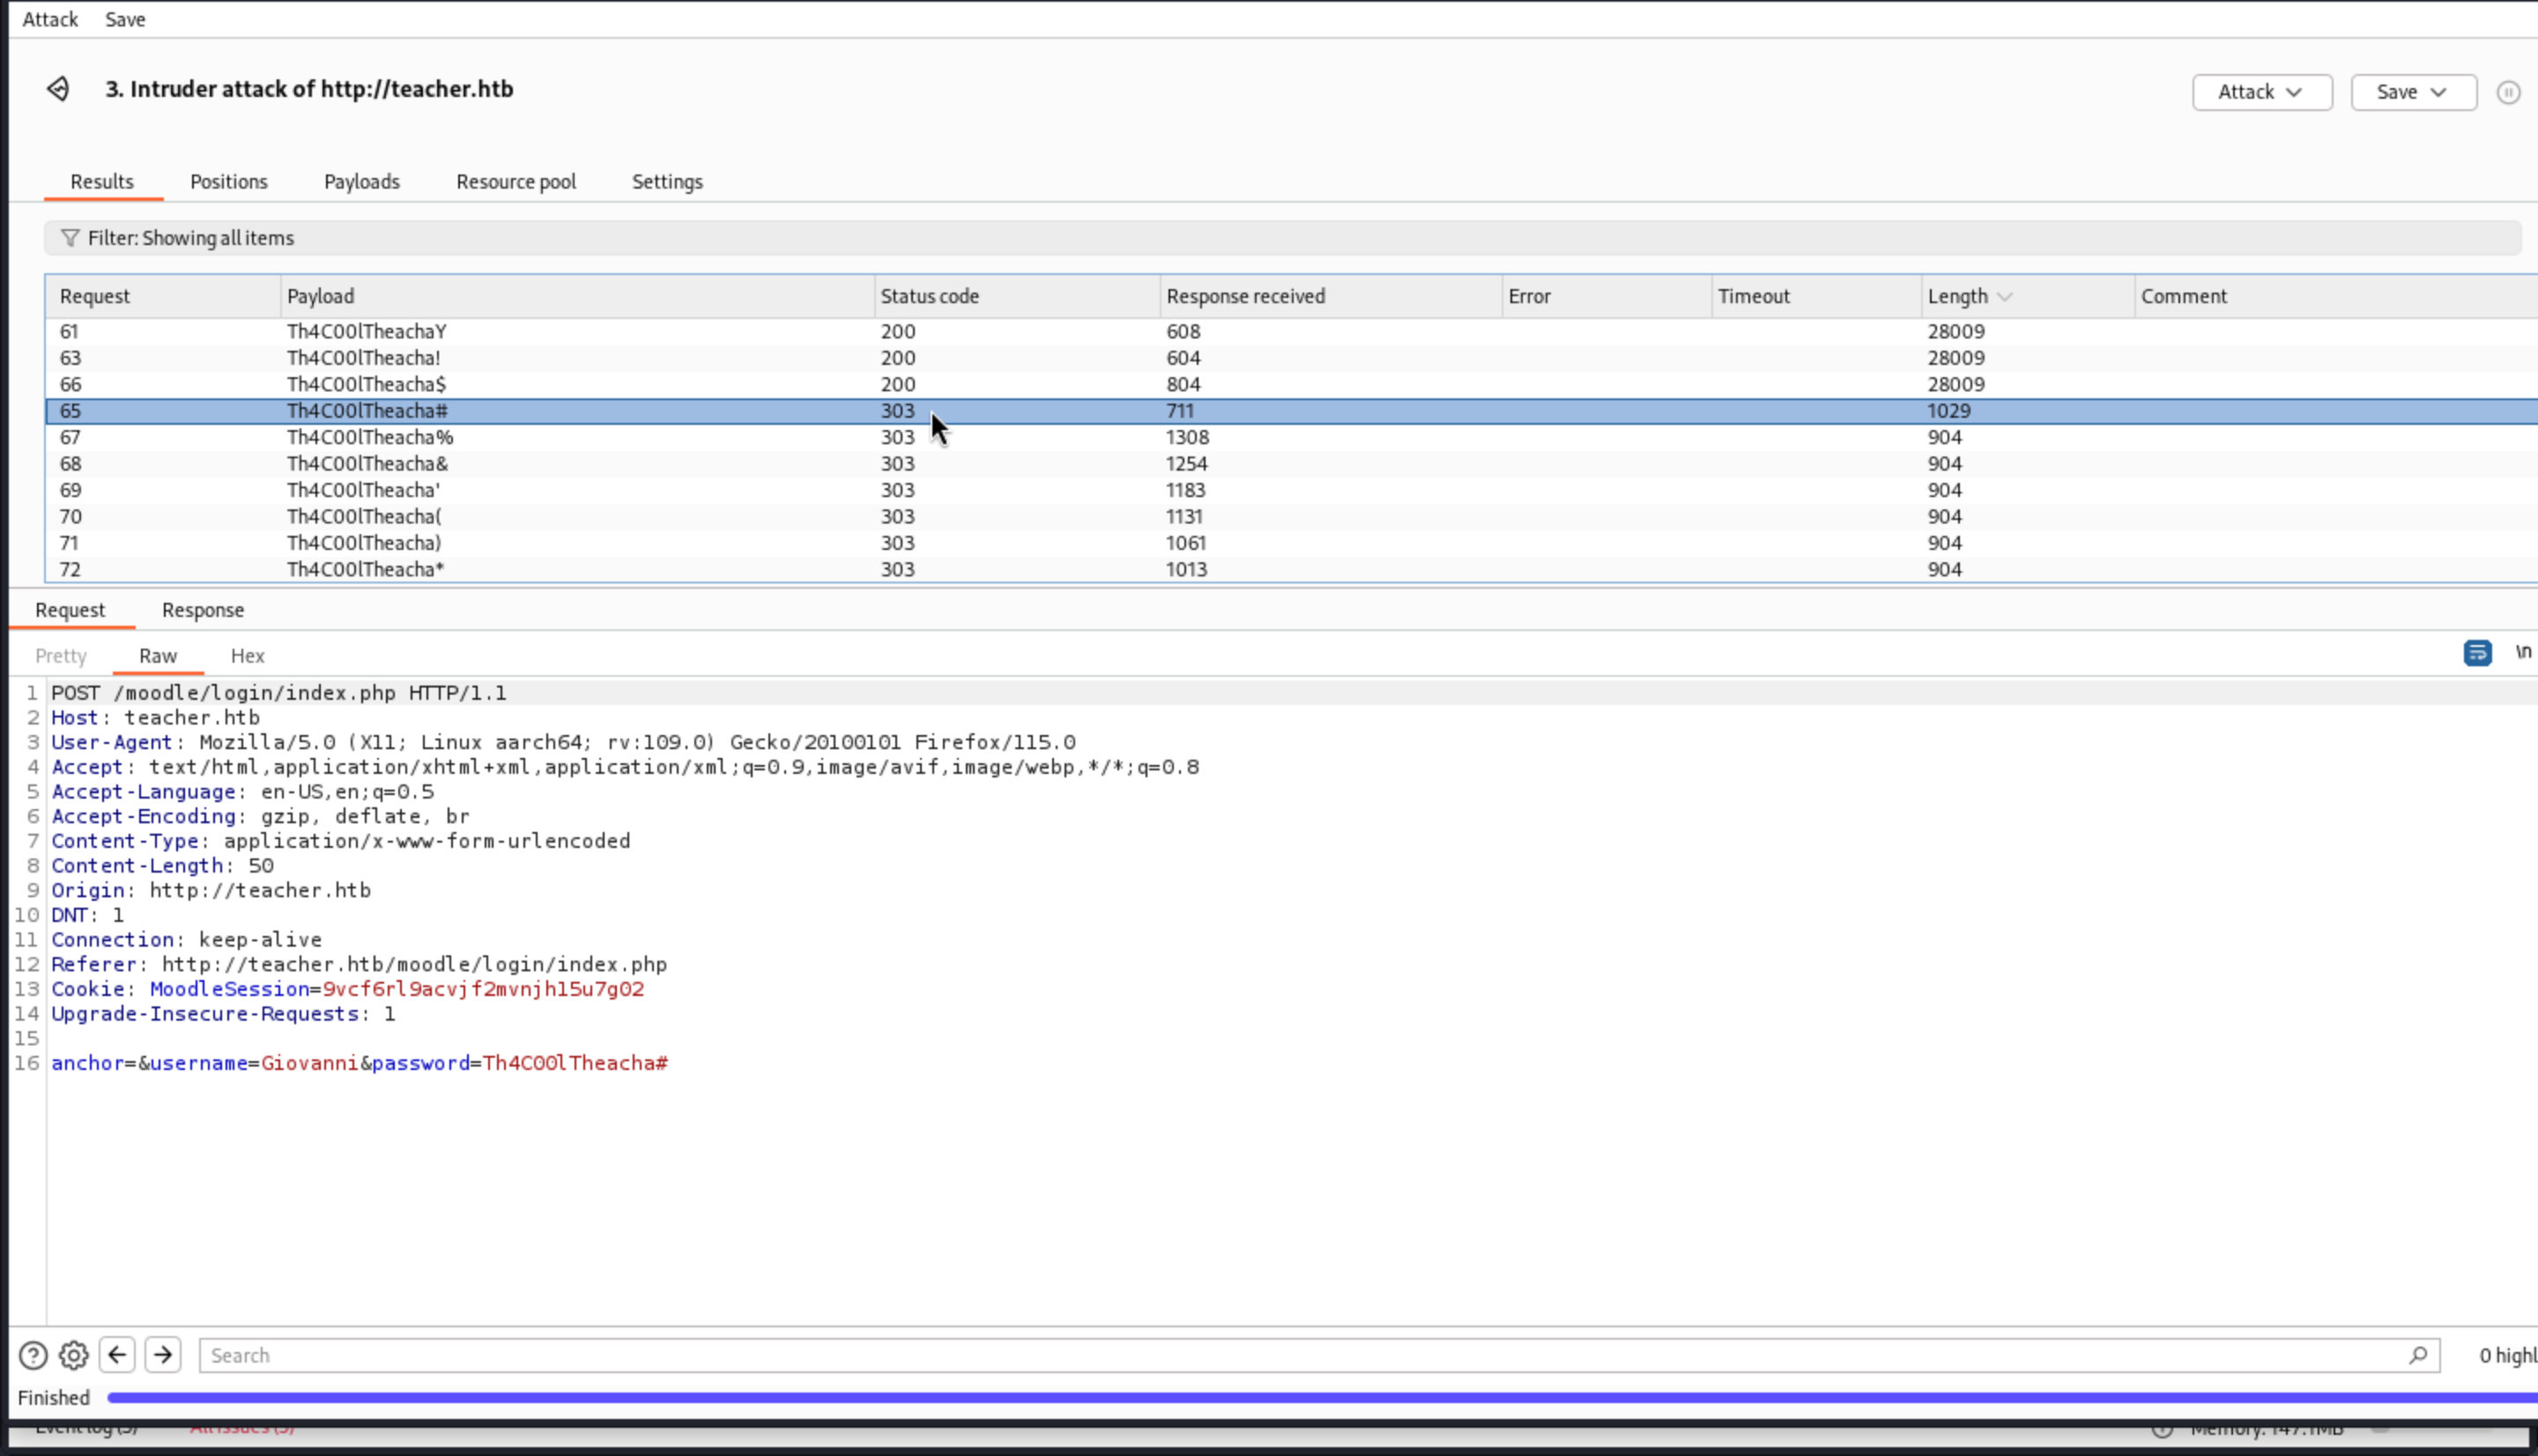Sort by Length column header
2538x1456 pixels.
[1957, 296]
